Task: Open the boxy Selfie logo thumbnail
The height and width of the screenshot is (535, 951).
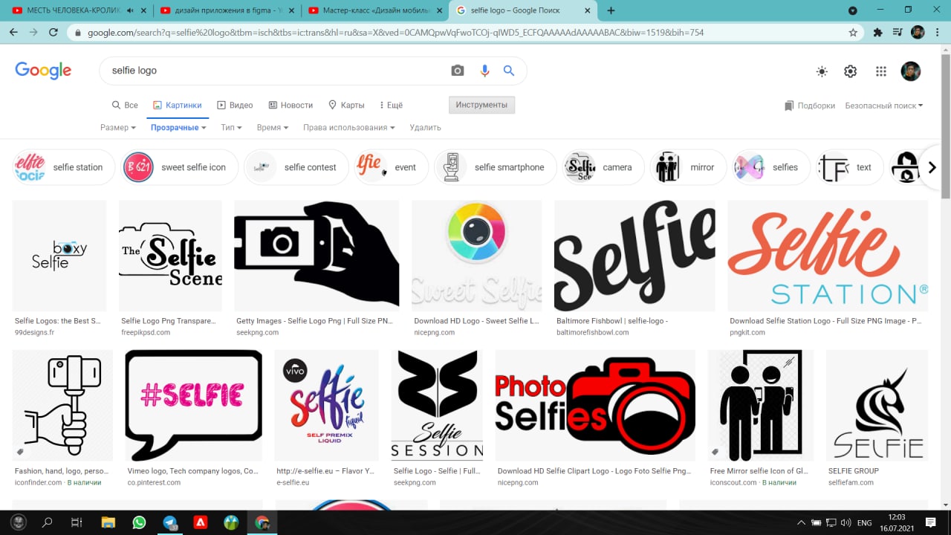Action: pos(59,256)
